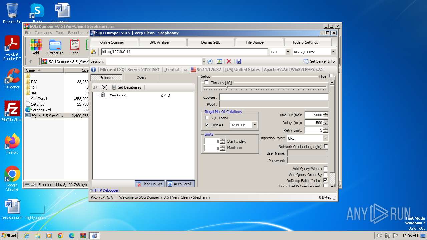Uncheck the Cast As checkbox
Screen dimensions: 427x240
(x=207, y=125)
